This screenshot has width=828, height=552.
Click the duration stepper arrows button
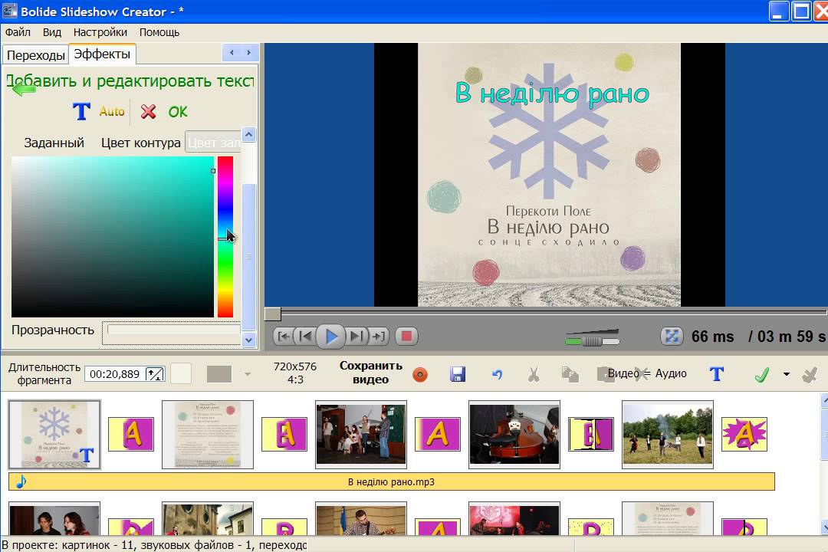[155, 374]
